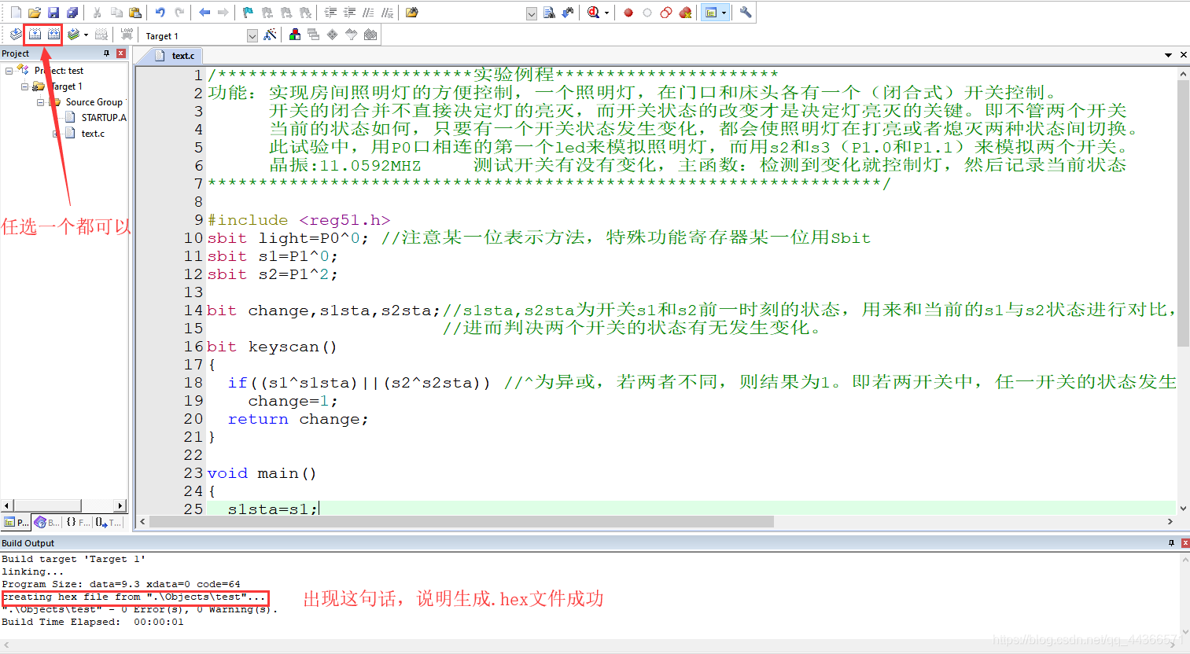The image size is (1190, 654).
Task: Rebuild all target files
Action: click(x=53, y=35)
